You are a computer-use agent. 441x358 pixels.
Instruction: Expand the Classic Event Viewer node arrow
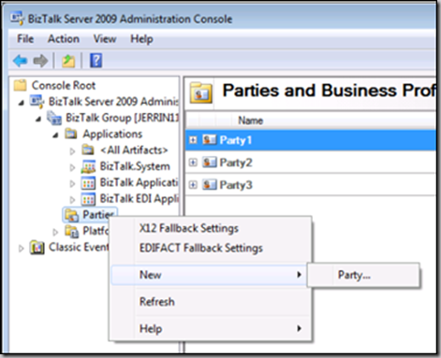21,249
